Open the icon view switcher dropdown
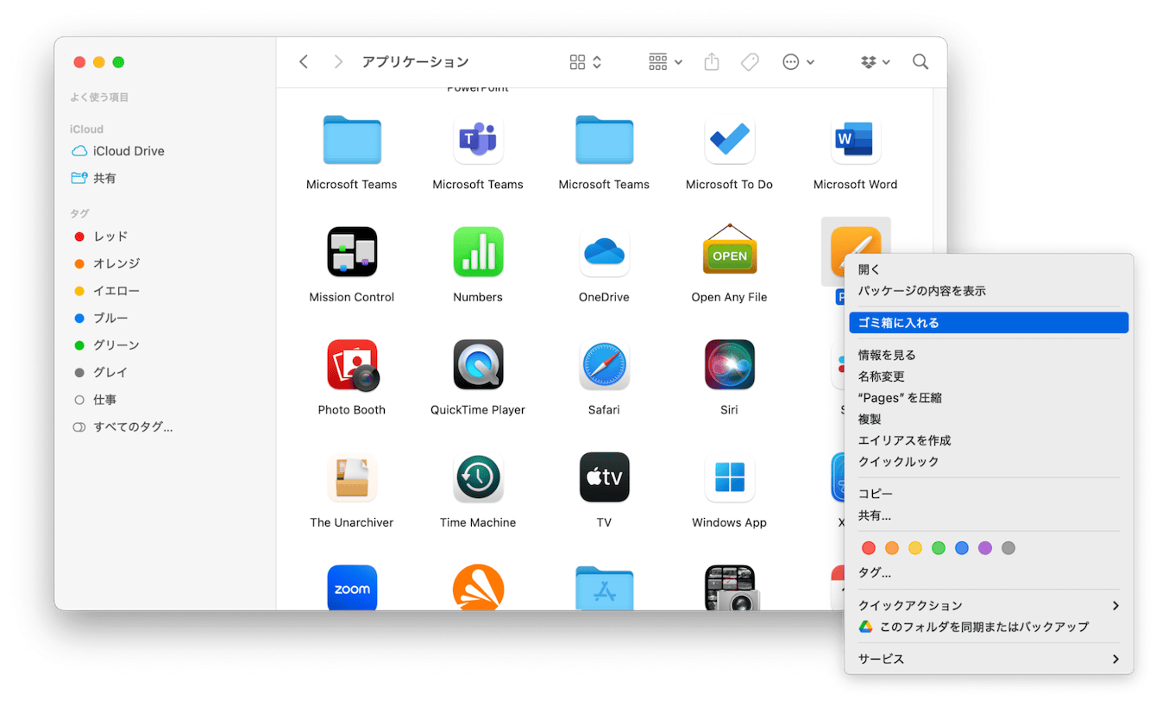This screenshot has height=701, width=1156. click(x=586, y=62)
